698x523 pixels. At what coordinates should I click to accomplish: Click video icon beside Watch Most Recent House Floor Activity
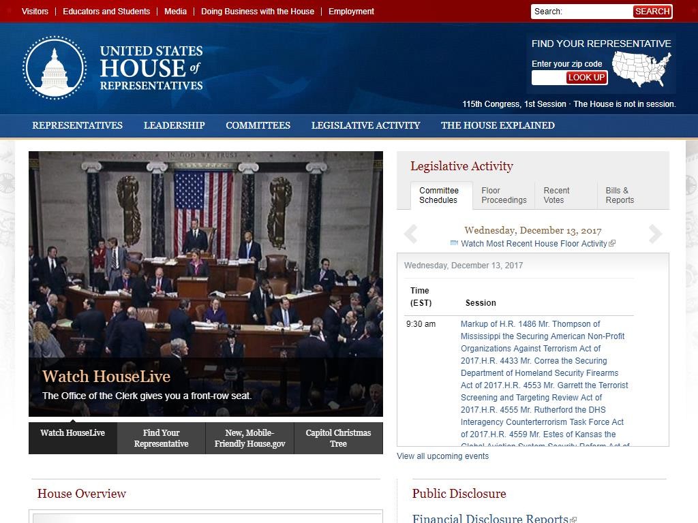(x=454, y=243)
